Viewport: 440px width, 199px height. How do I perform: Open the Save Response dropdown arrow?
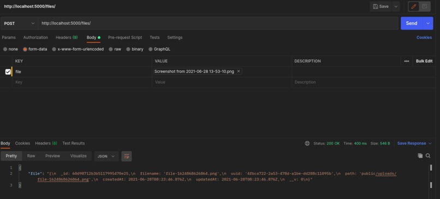(430, 143)
